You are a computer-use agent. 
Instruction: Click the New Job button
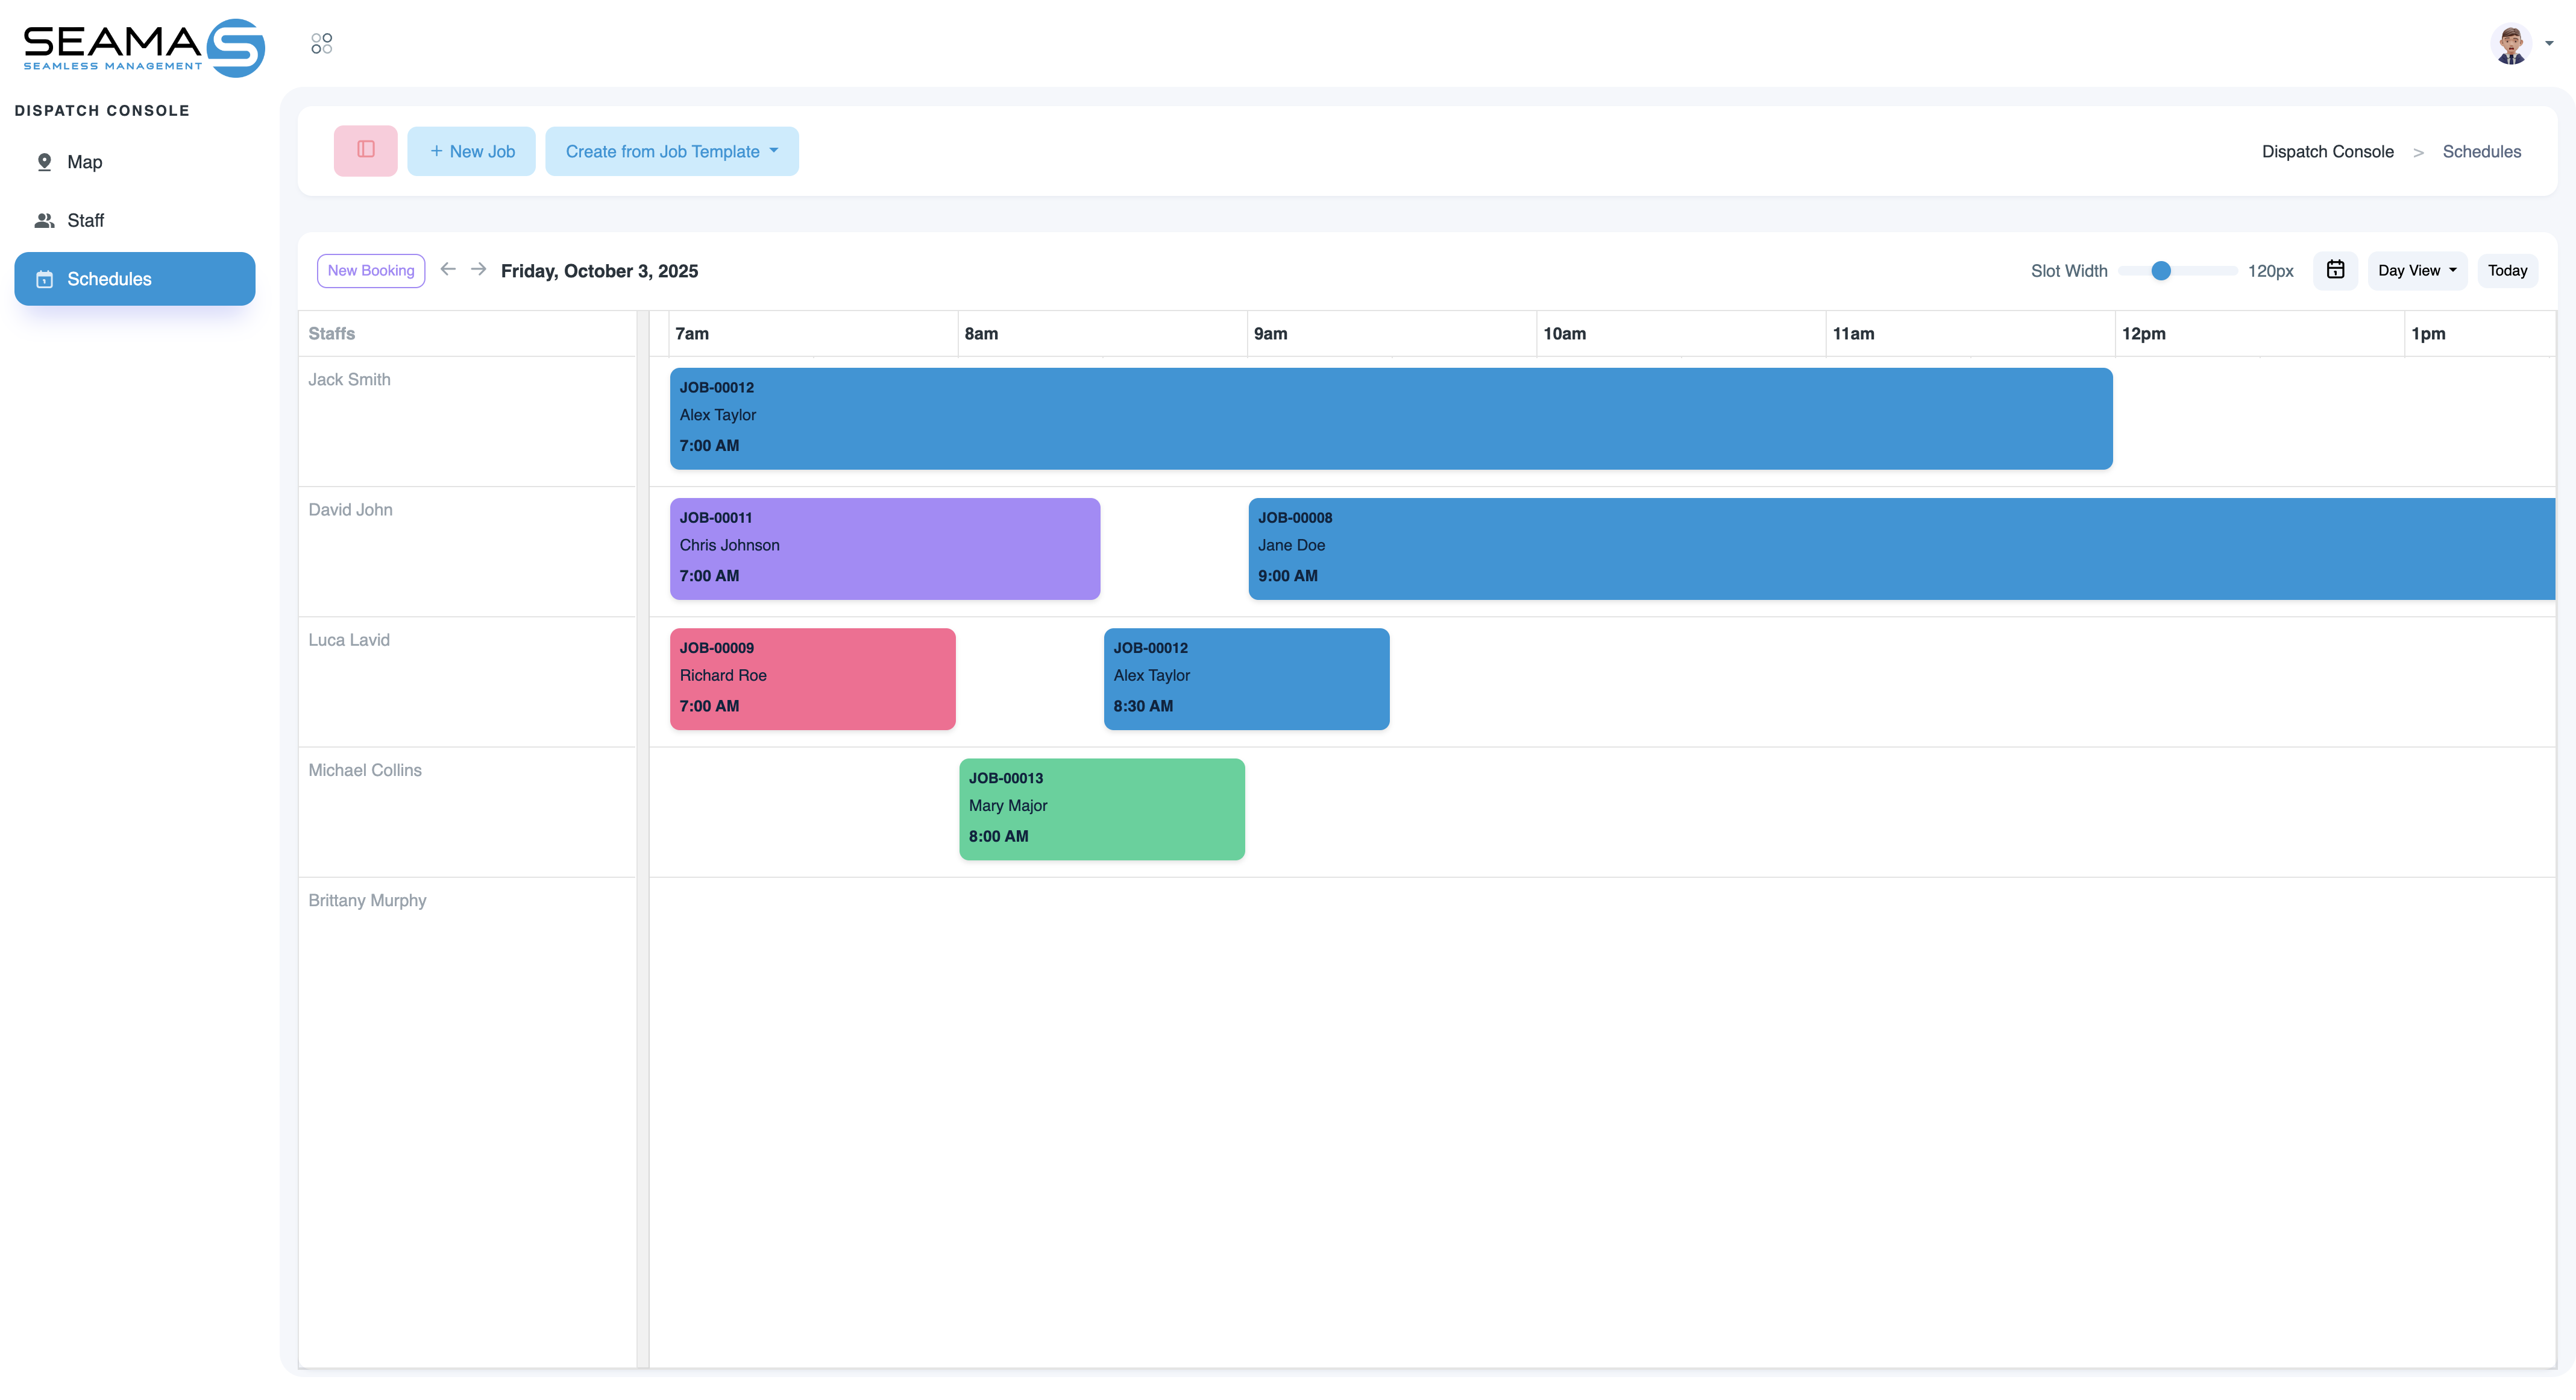[471, 151]
